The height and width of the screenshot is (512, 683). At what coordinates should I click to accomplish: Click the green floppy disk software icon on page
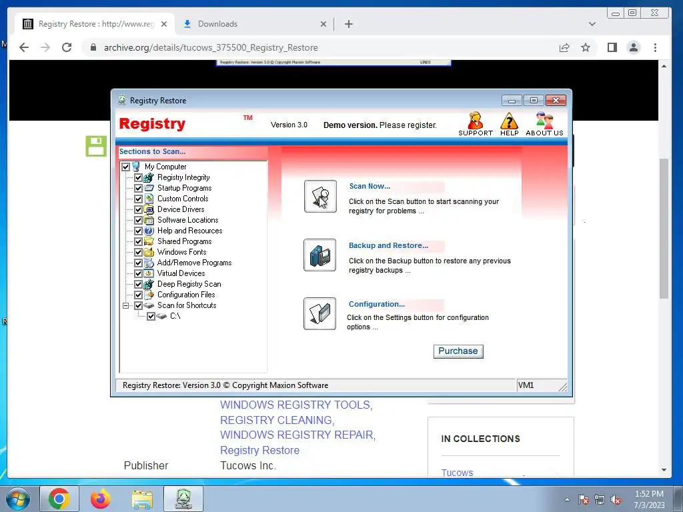(96, 146)
